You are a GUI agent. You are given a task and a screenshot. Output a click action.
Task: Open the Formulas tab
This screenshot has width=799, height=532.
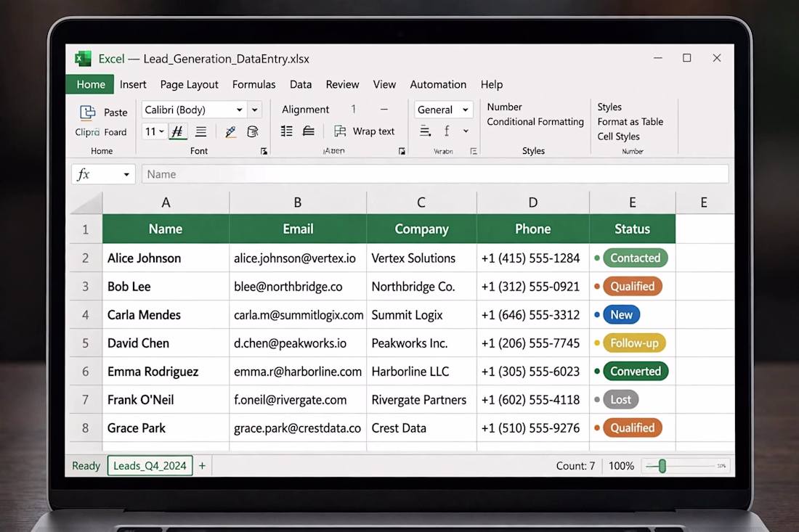[x=254, y=84]
